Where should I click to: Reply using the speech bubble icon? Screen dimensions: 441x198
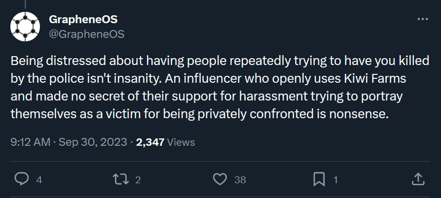click(21, 179)
